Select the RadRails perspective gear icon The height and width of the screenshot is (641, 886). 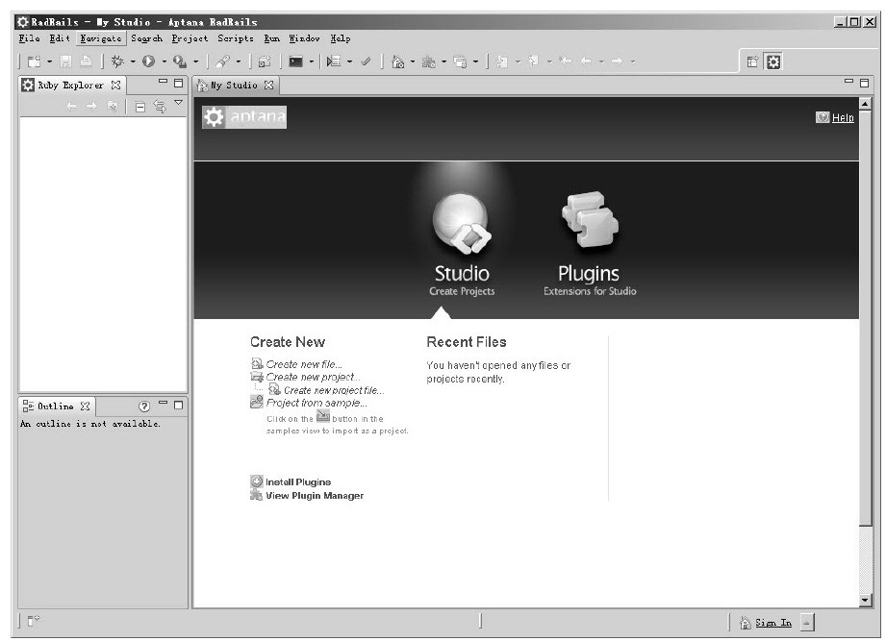(773, 62)
